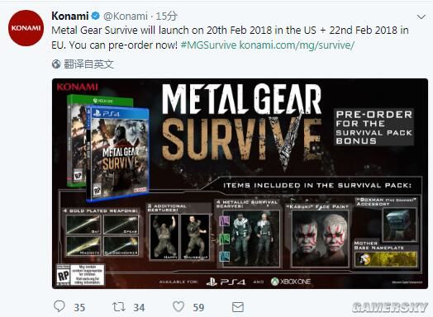Click the like count 59
433x317 pixels.
[198, 308]
